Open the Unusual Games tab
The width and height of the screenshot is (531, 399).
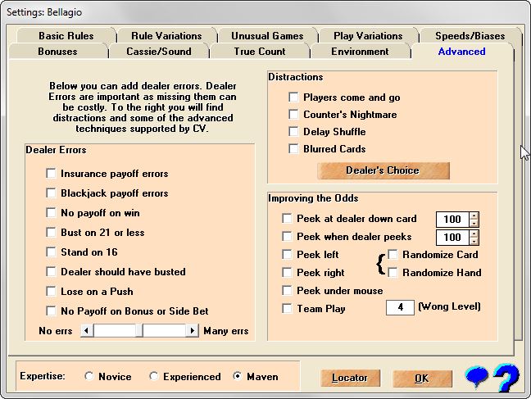[x=267, y=35]
